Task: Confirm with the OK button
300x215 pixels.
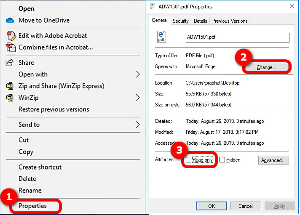Action: (x=212, y=206)
